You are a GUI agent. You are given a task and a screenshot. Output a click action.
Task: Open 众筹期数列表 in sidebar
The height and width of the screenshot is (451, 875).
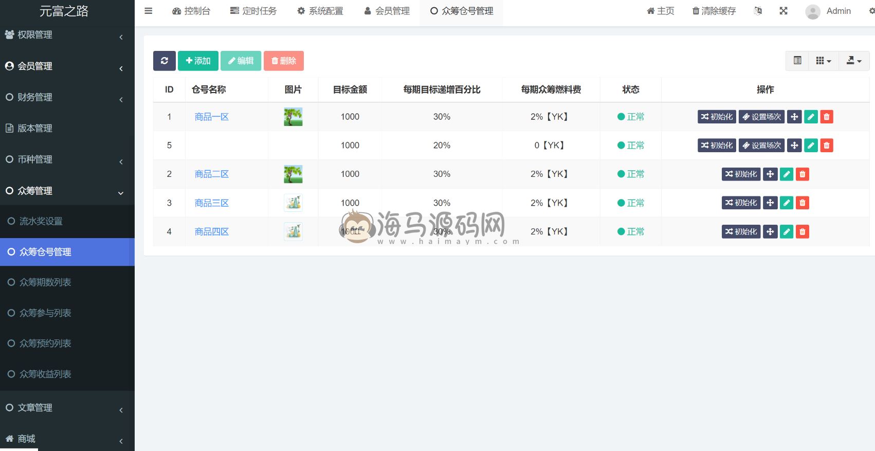tap(45, 282)
